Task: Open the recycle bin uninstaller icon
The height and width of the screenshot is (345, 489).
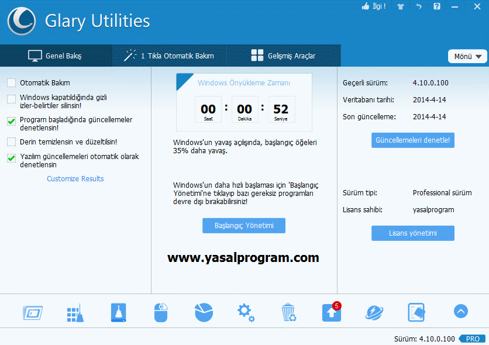Action: (288, 312)
